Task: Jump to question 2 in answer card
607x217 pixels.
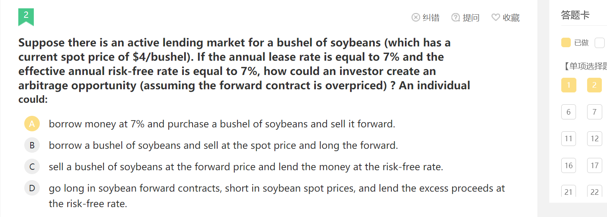Action: click(x=594, y=85)
